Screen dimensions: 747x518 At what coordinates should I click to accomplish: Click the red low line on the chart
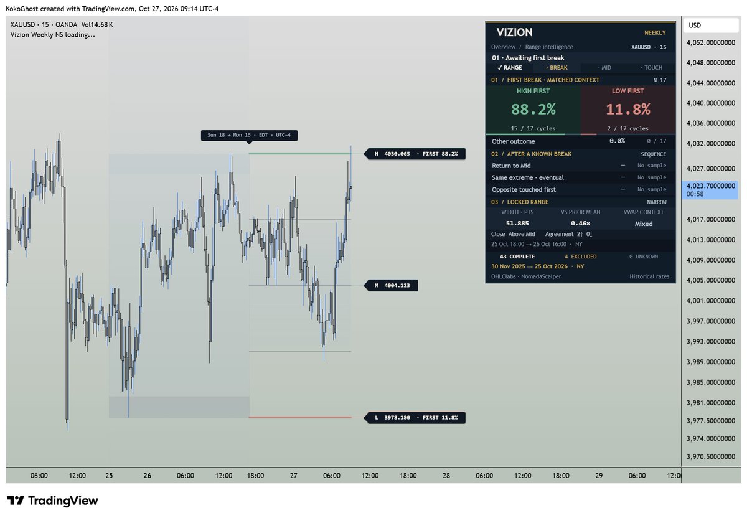299,417
